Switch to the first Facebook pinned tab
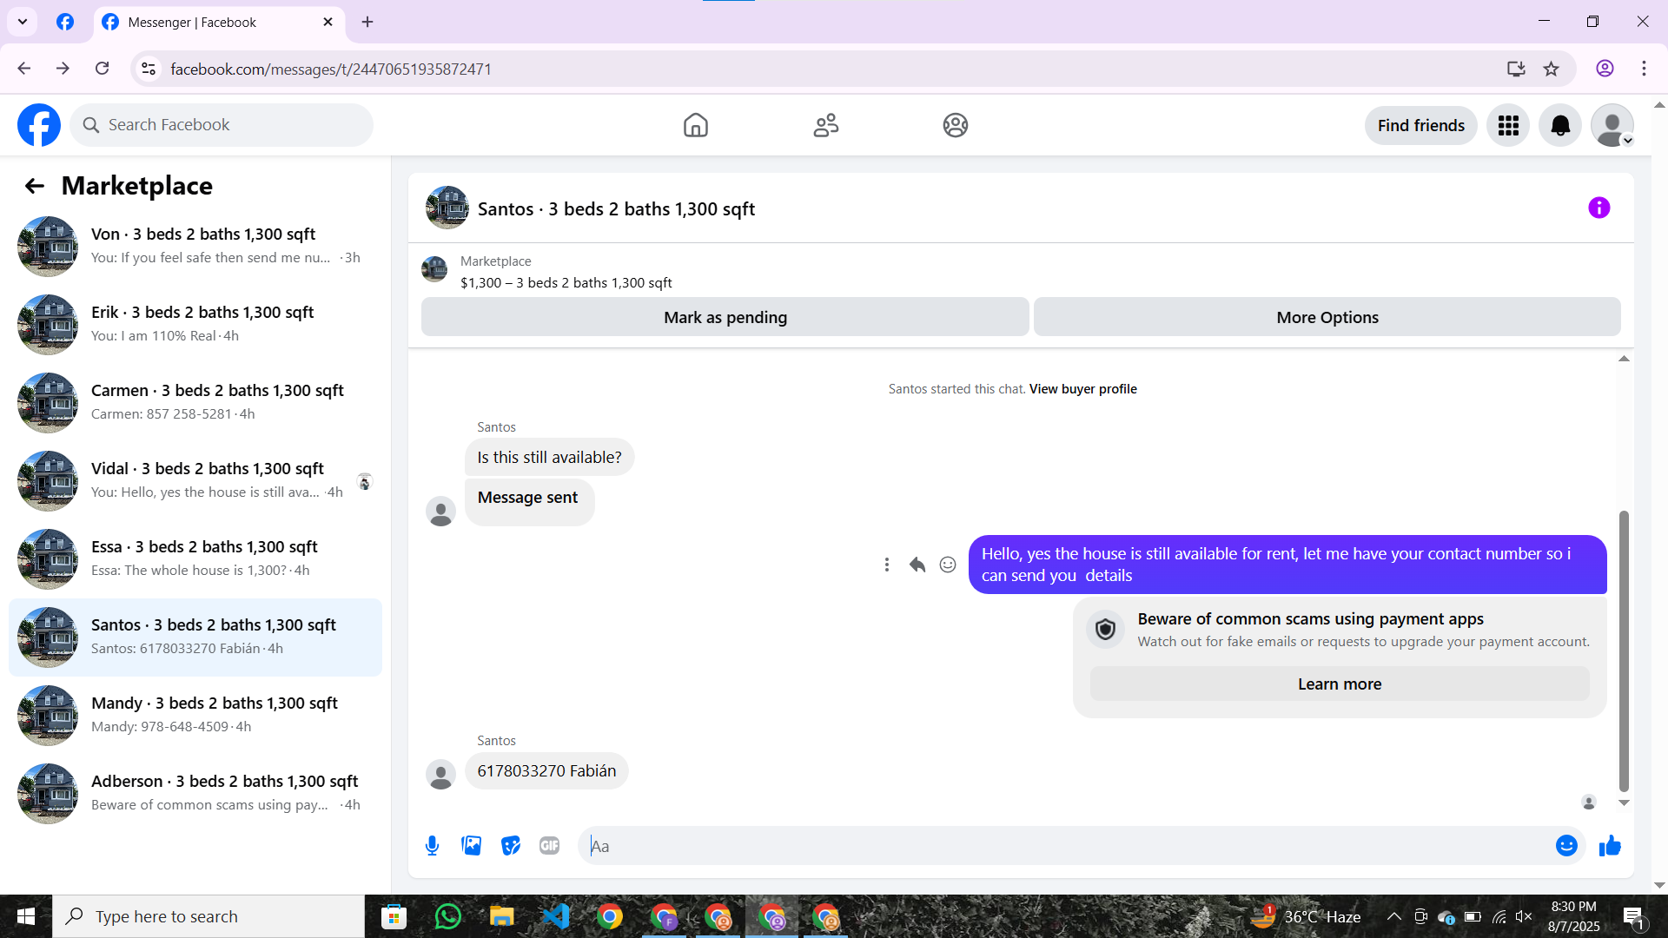1668x938 pixels. click(x=65, y=22)
